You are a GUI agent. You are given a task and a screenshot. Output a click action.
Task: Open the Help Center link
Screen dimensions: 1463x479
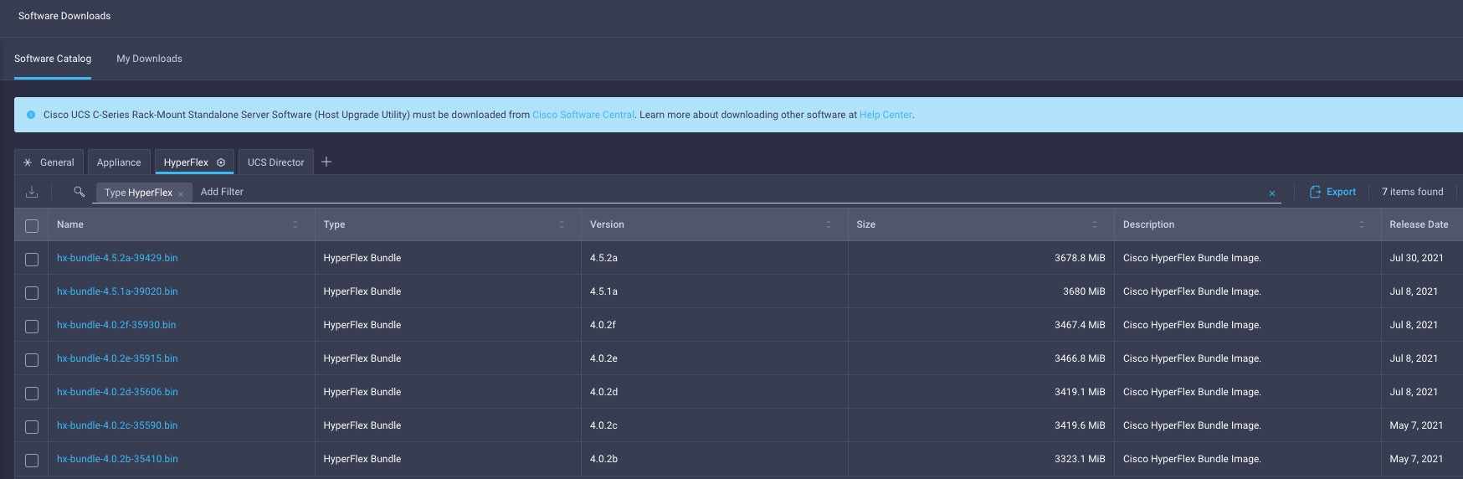coord(885,115)
